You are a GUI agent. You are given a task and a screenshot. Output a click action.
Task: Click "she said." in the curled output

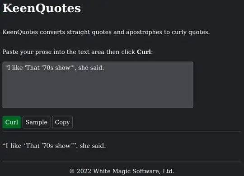click(x=93, y=146)
